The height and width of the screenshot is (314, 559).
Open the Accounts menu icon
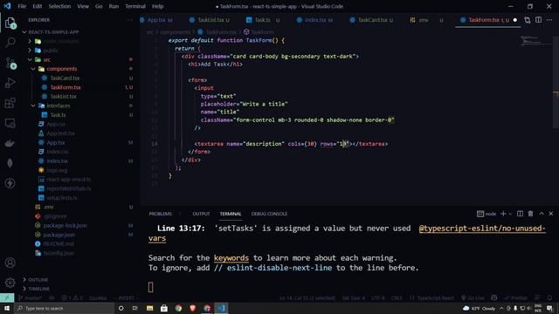pyautogui.click(x=10, y=263)
